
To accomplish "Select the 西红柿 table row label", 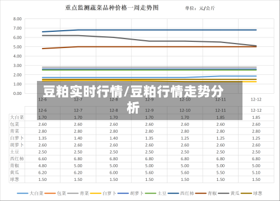I will pos(17,159).
